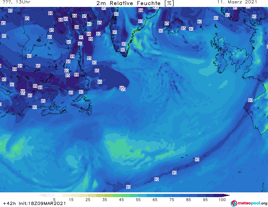Click the southern tip of Greenland
The image size is (268, 207).
pos(125,56)
